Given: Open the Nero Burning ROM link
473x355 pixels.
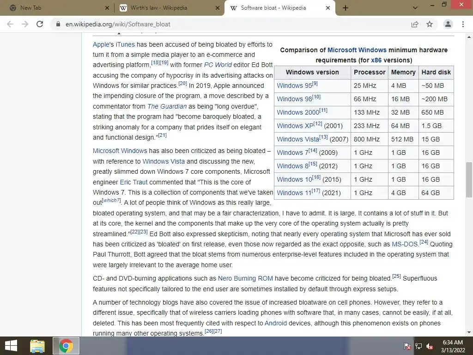Looking at the screenshot, I should (x=245, y=278).
